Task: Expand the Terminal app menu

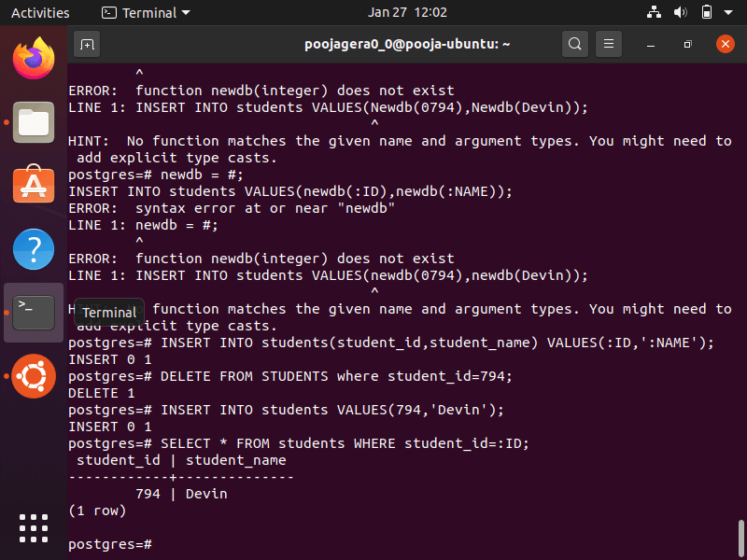Action: coord(145,13)
